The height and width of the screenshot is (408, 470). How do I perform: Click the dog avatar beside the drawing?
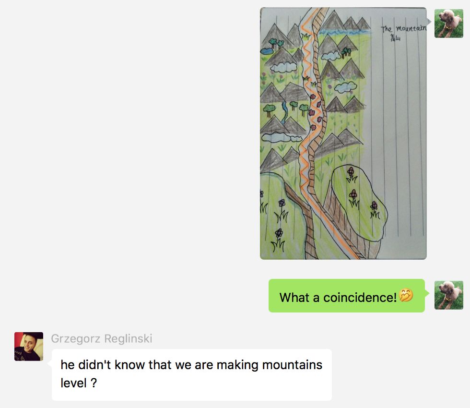click(x=449, y=24)
